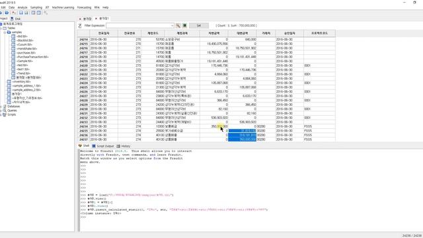The height and width of the screenshot is (238, 423).
Task: Click the Set button
Action: point(199,25)
